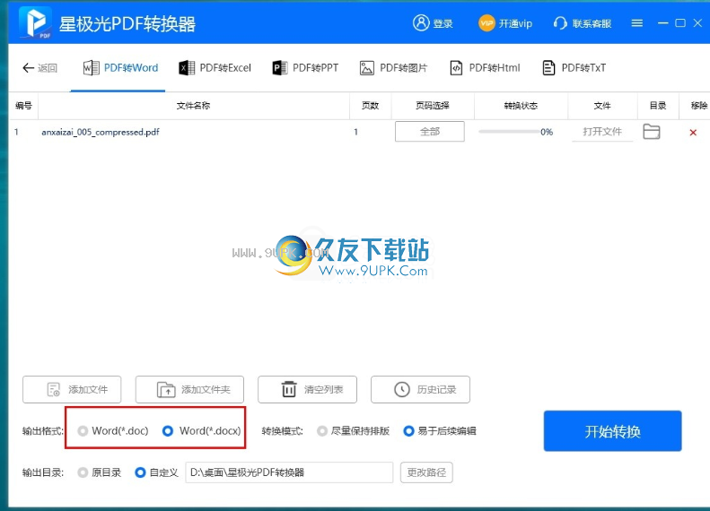Switch to the PDF转图片 tab
The width and height of the screenshot is (710, 511).
tap(393, 68)
